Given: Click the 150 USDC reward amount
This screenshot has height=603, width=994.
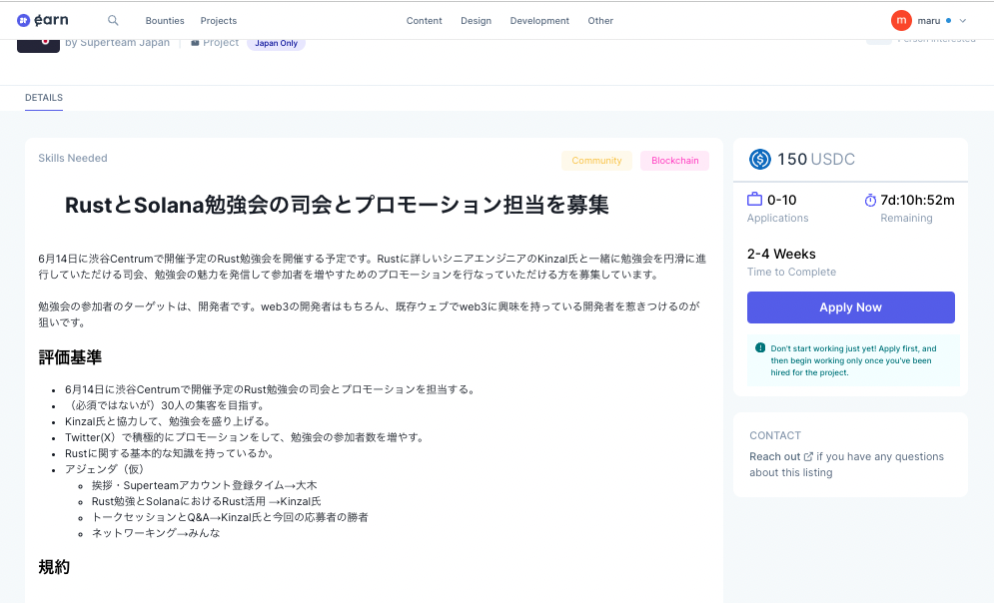Looking at the screenshot, I should [x=816, y=159].
